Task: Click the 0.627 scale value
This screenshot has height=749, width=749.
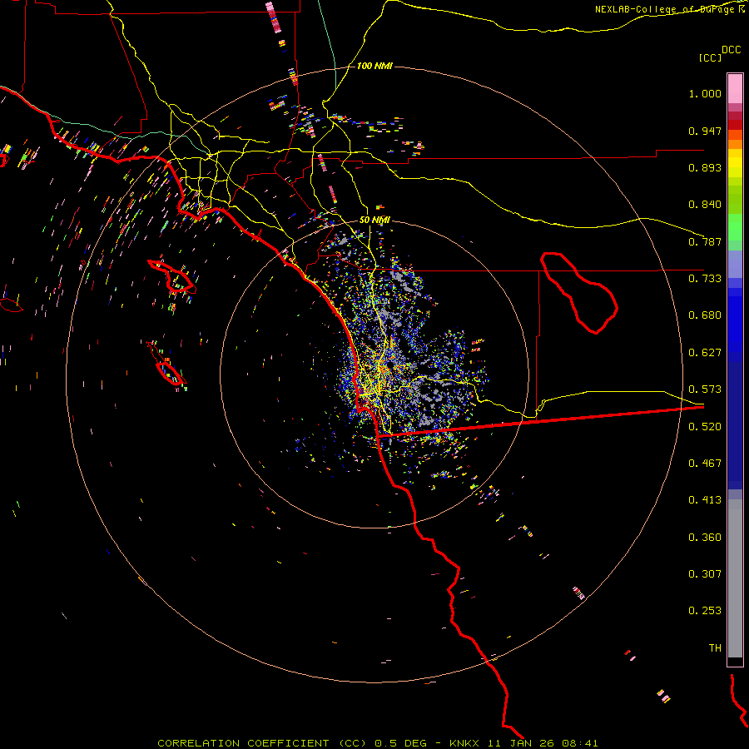Action: coord(705,353)
